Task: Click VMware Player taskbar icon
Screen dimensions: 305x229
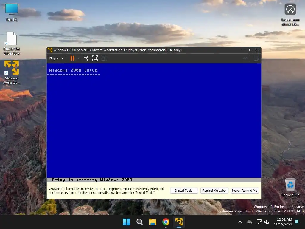Action: pyautogui.click(x=179, y=222)
